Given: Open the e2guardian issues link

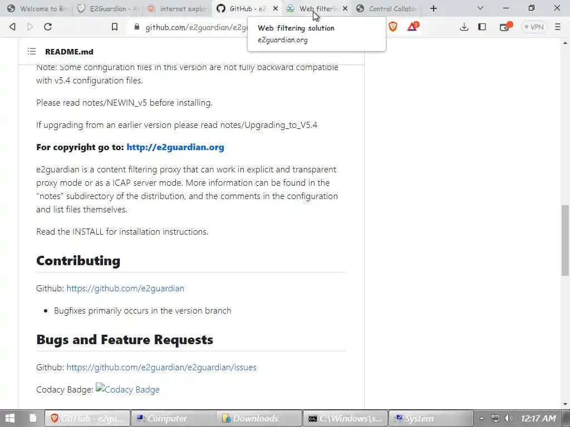Looking at the screenshot, I should (161, 367).
